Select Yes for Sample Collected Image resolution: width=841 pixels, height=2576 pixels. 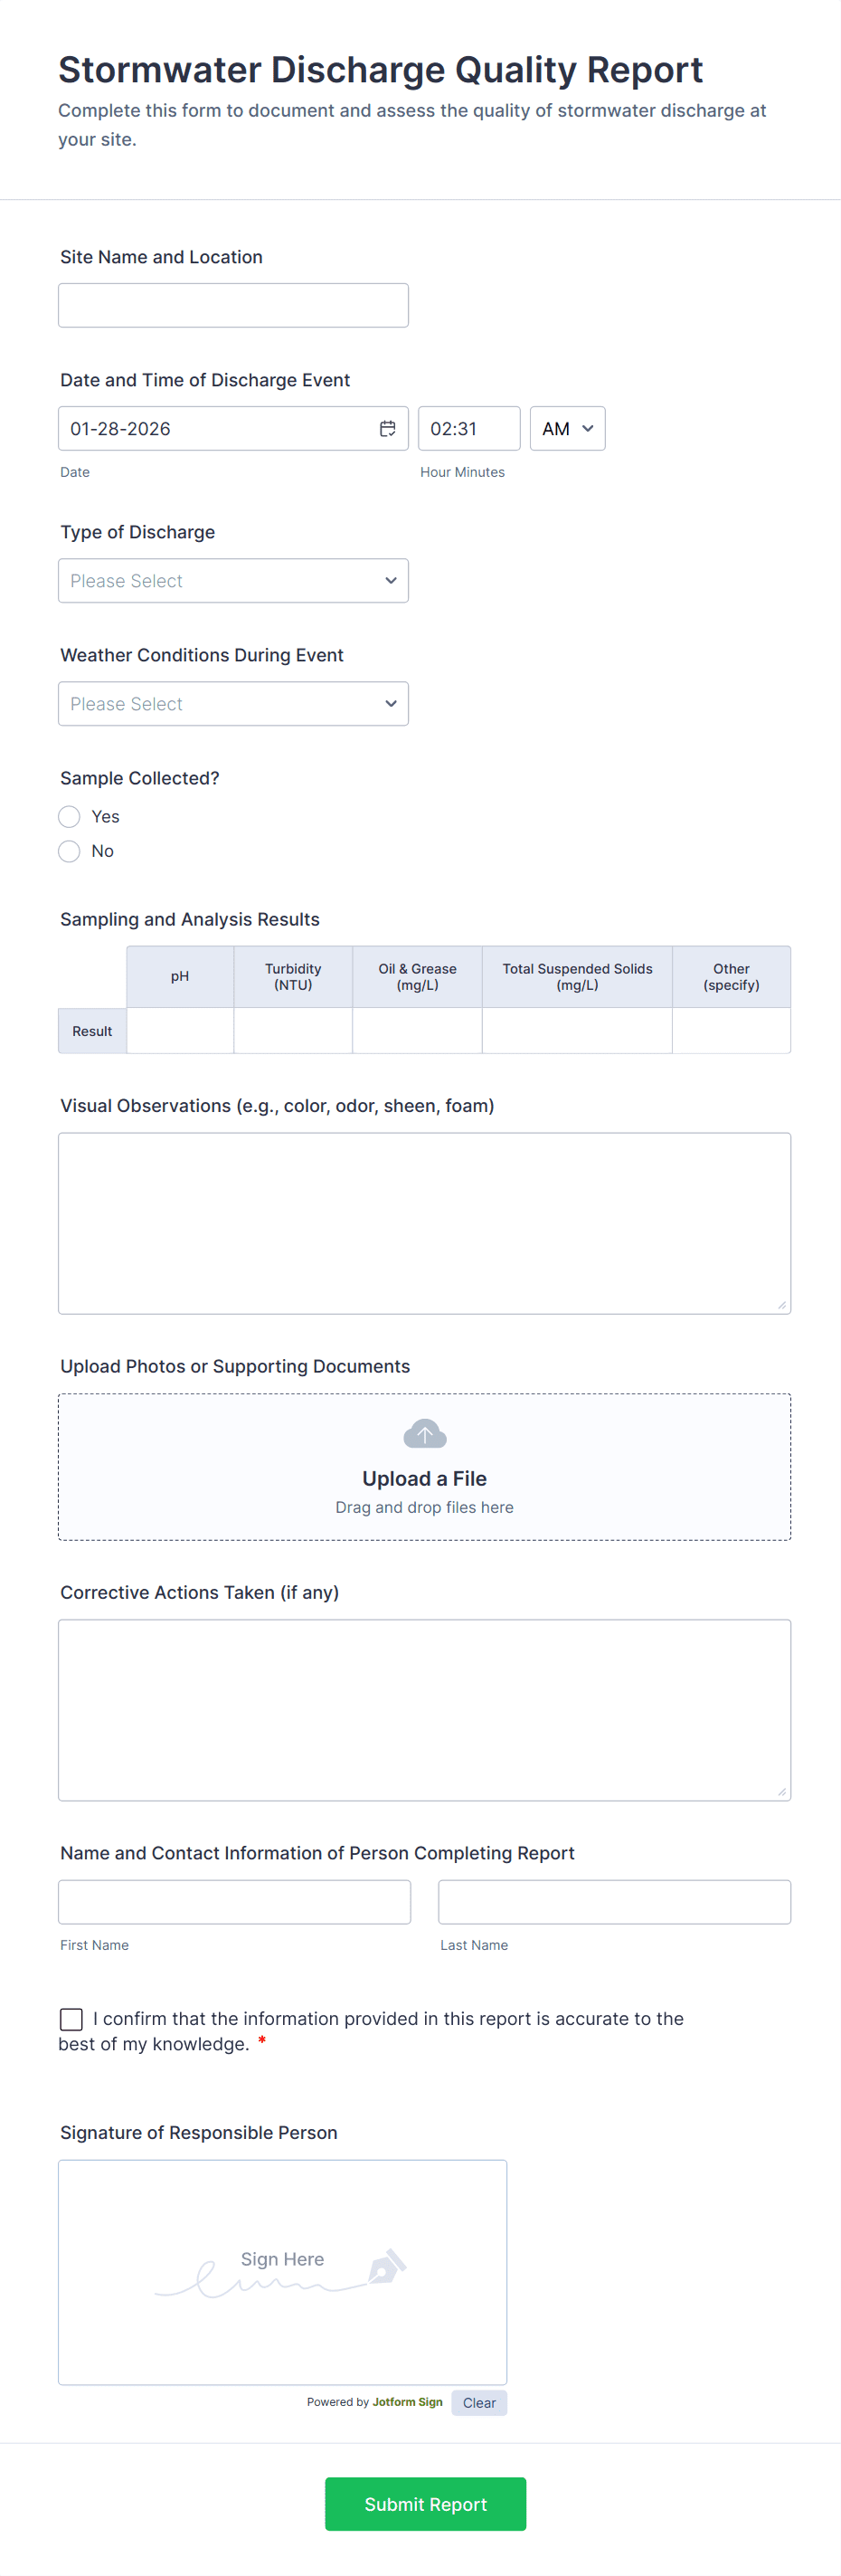pyautogui.click(x=69, y=816)
